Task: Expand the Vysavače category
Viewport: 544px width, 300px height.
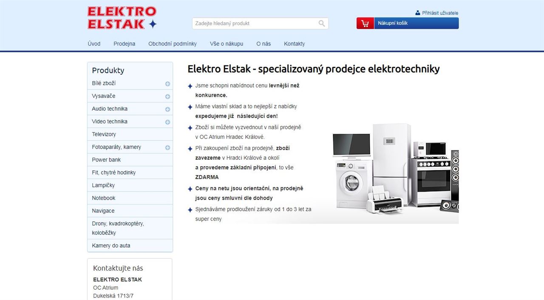Action: pyautogui.click(x=167, y=96)
